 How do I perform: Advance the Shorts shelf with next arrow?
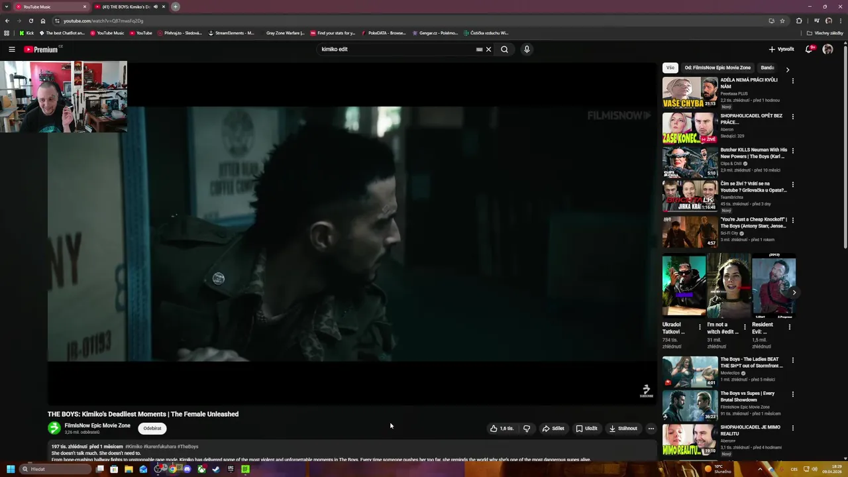[794, 292]
